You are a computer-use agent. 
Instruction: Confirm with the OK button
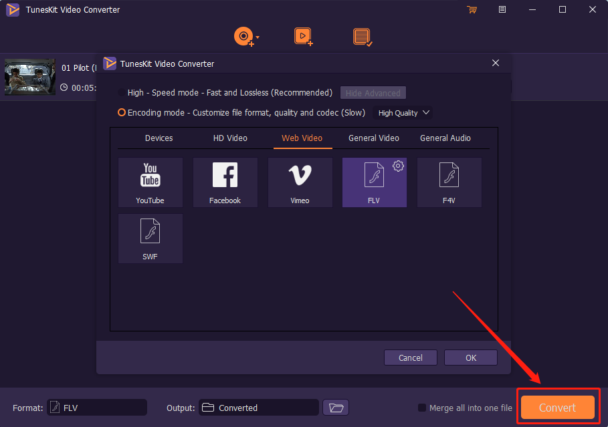(471, 358)
